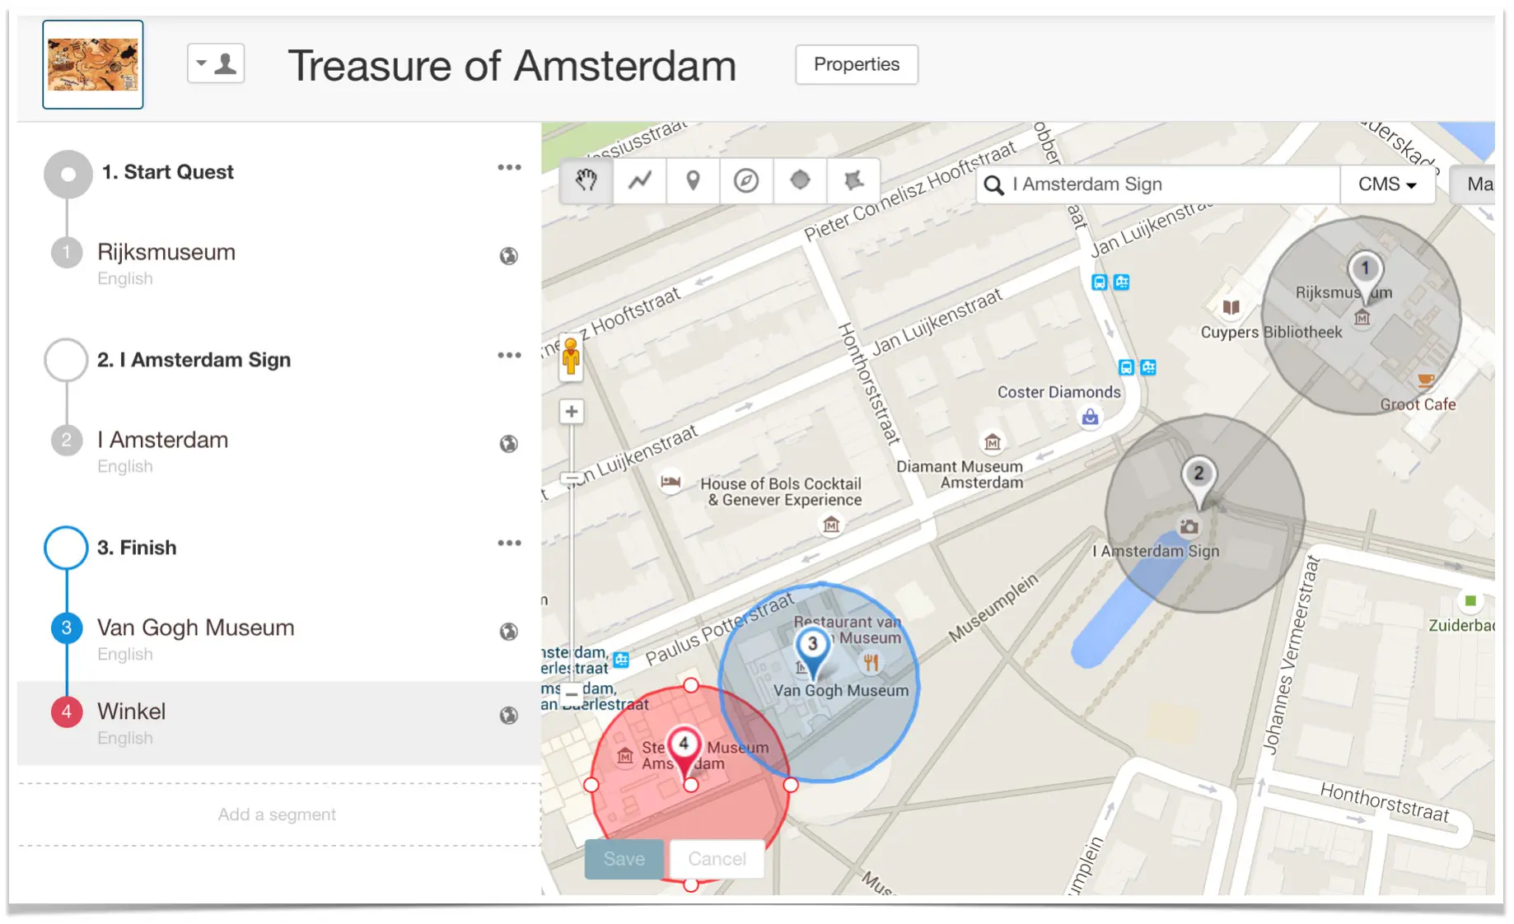
Task: Click globe icon in Van Gogh Museum row
Action: tap(509, 632)
